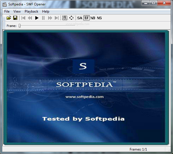Click the www.softpedia.com text in the movie
This screenshot has width=173, height=154.
click(84, 97)
